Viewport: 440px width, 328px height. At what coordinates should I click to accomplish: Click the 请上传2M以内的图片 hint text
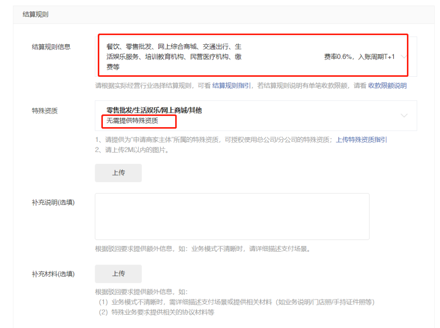pyautogui.click(x=131, y=150)
